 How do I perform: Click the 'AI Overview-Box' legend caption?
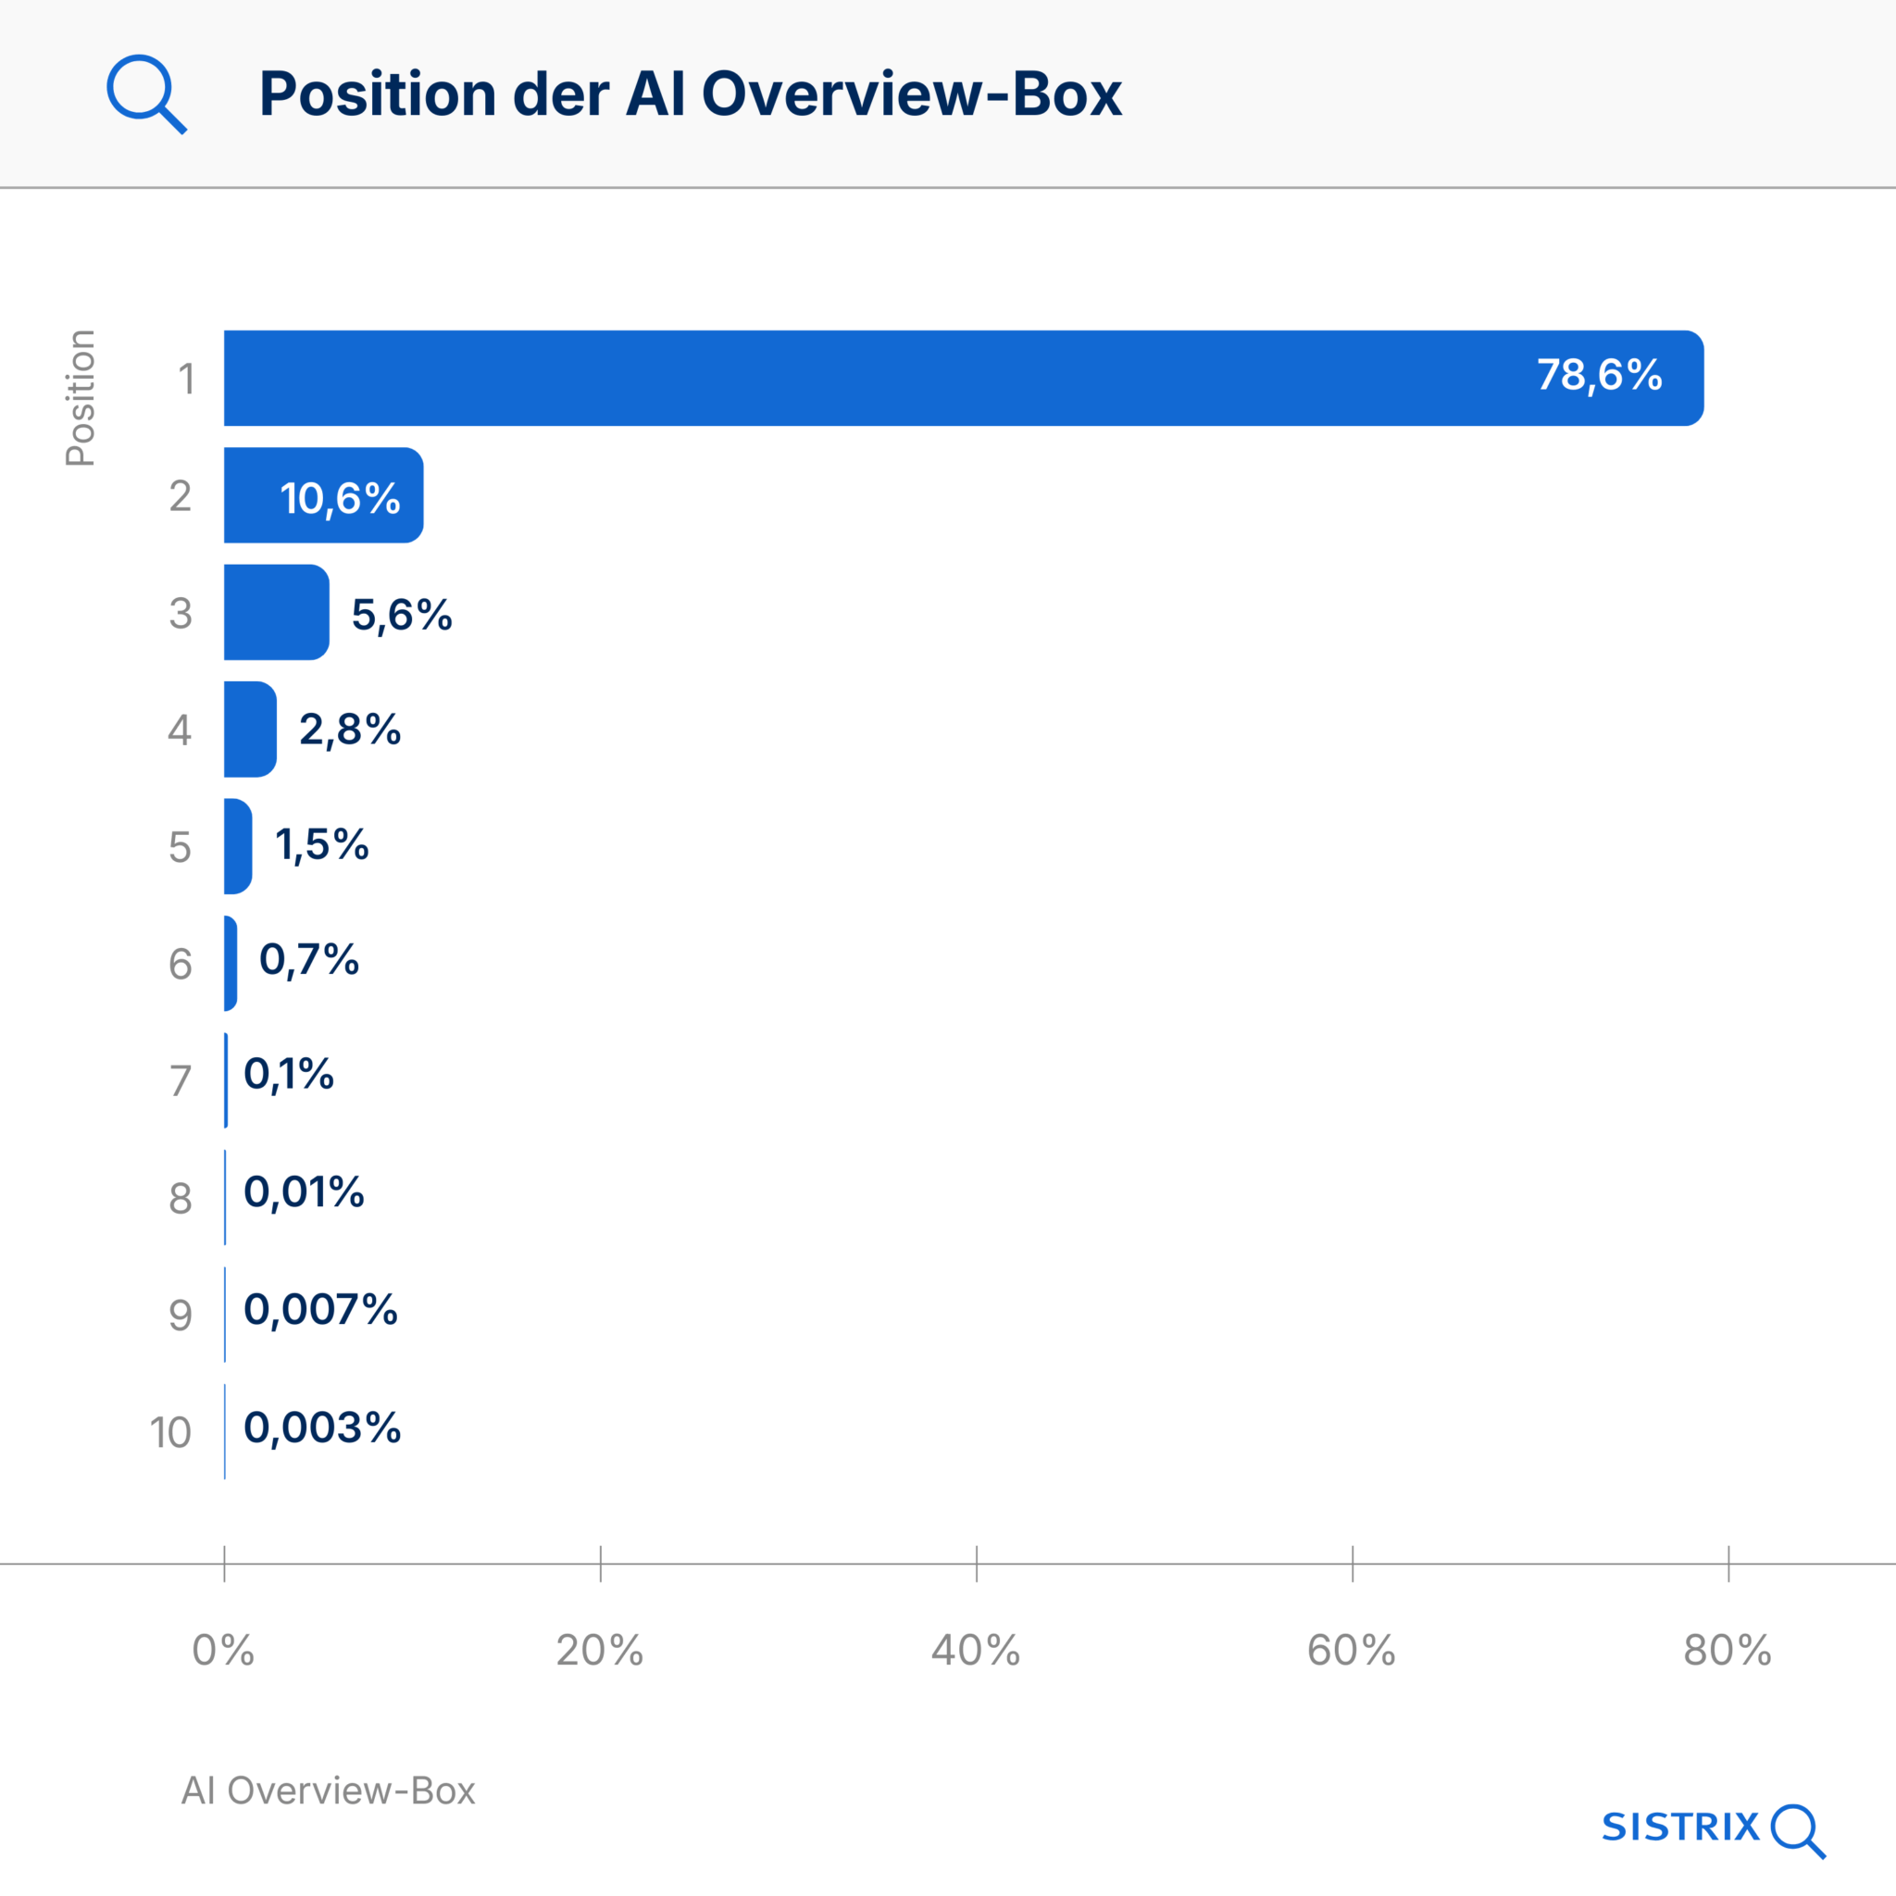coord(328,1791)
